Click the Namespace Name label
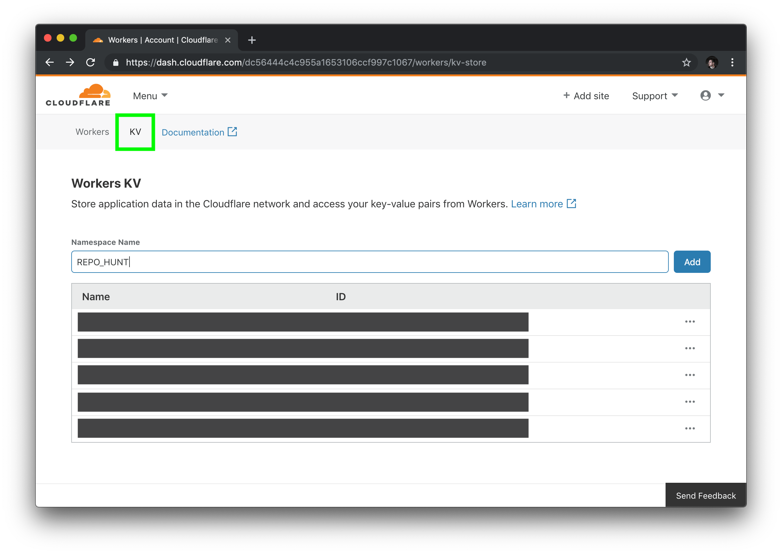The width and height of the screenshot is (782, 554). [x=105, y=242]
